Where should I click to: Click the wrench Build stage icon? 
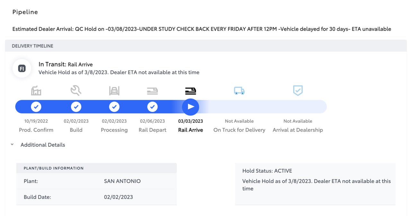pyautogui.click(x=76, y=91)
